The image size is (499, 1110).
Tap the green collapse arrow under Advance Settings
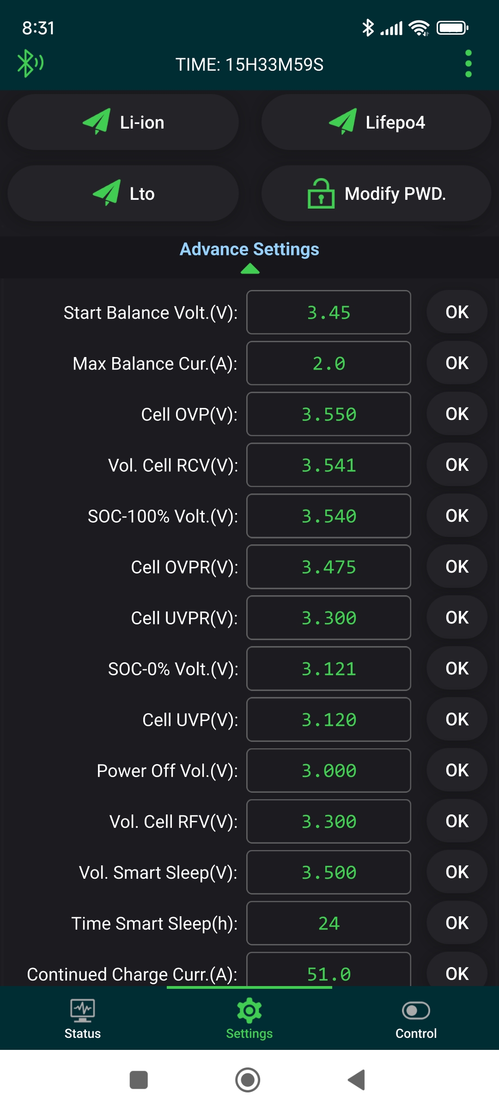tap(250, 269)
